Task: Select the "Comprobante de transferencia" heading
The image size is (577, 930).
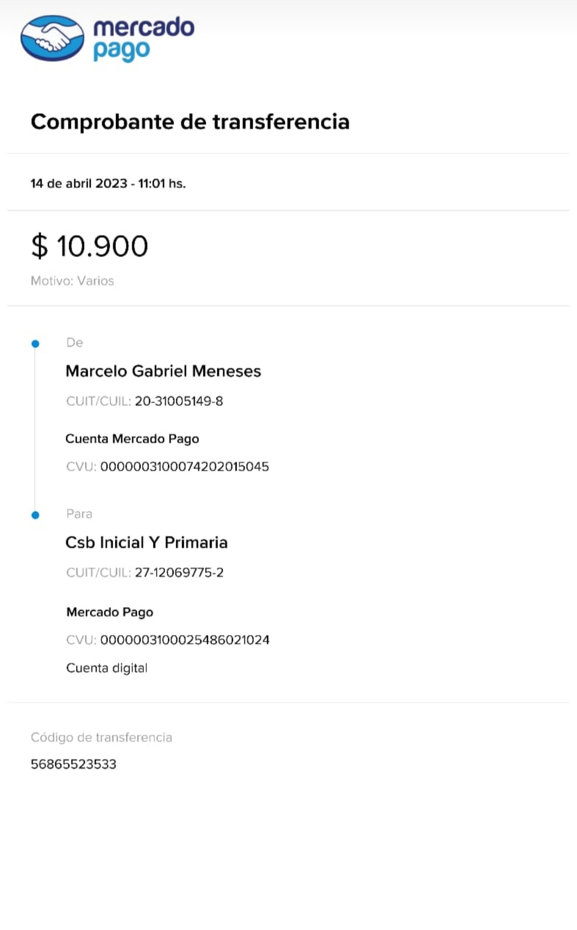Action: (x=190, y=122)
